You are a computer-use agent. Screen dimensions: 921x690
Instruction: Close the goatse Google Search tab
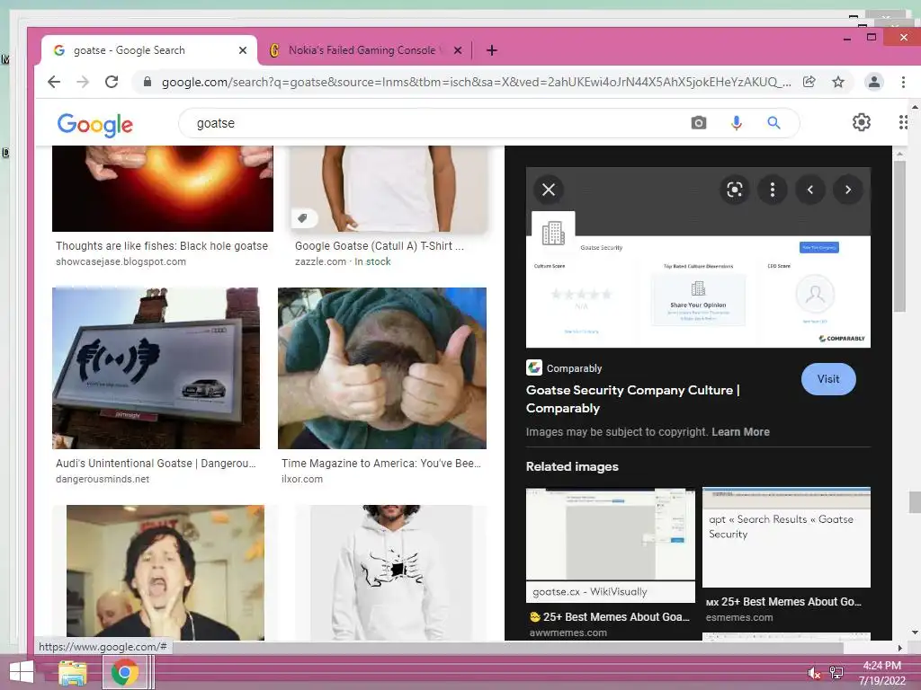coord(243,50)
